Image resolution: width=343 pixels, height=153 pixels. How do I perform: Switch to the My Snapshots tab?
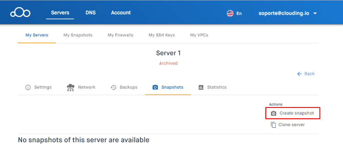point(78,35)
